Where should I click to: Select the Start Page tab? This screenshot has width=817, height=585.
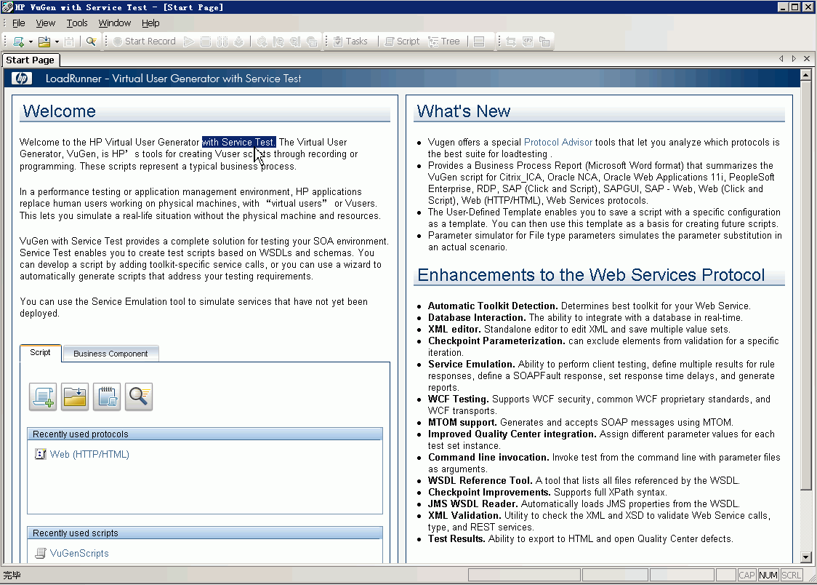(x=31, y=60)
